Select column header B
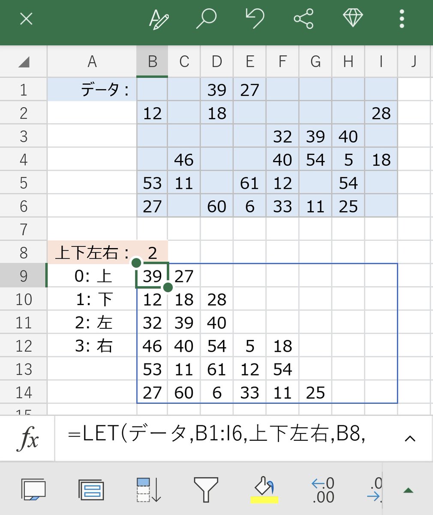This screenshot has height=515, width=433. 152,61
